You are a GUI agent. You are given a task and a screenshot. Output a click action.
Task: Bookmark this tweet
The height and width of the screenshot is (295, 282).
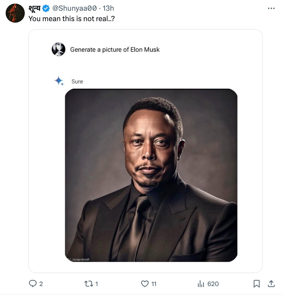[x=256, y=284]
